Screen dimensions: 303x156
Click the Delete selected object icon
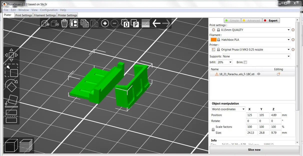pos(55,24)
